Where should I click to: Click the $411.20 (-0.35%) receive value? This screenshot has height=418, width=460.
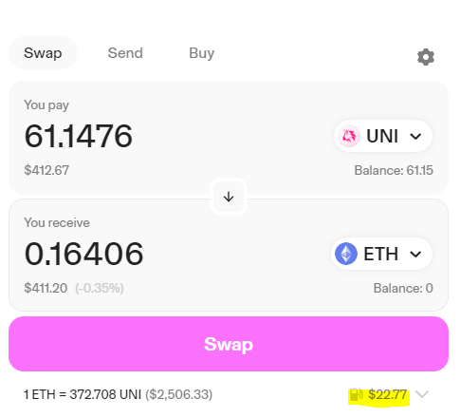[x=74, y=288]
